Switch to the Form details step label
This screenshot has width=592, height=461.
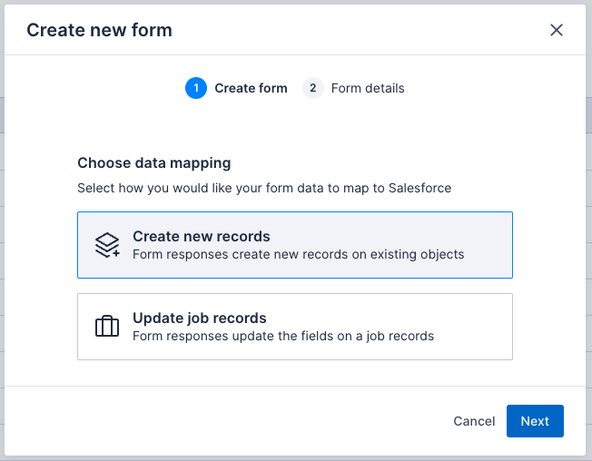click(368, 88)
